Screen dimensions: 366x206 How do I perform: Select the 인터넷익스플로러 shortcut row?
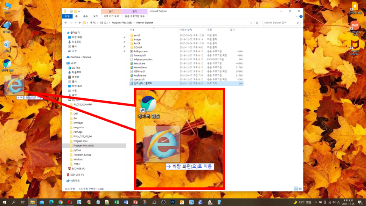point(186,83)
